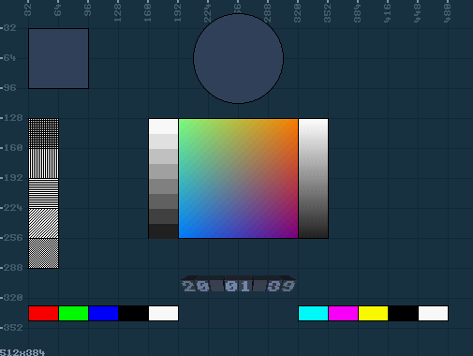The height and width of the screenshot is (356, 473).
Task: Click the center of the color gradient square
Action: (x=238, y=178)
